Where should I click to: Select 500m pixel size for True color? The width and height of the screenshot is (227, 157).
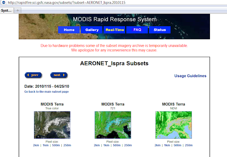click(x=56, y=145)
